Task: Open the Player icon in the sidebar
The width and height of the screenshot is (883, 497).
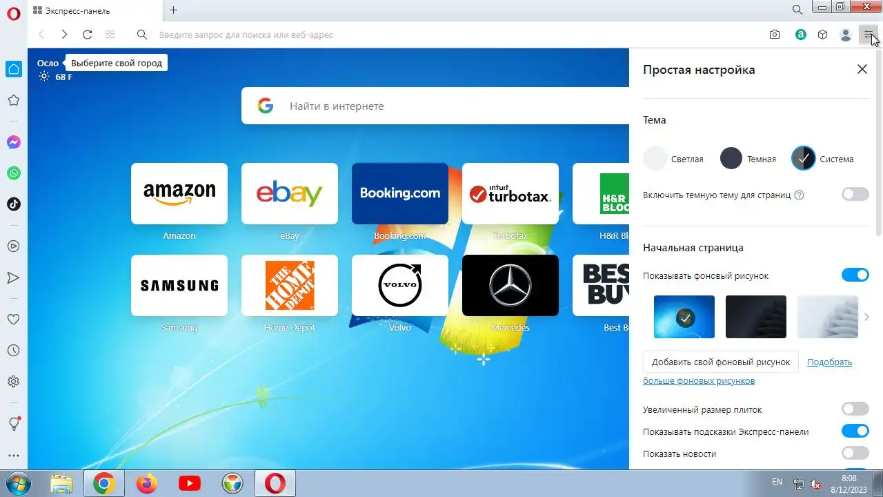Action: click(13, 246)
